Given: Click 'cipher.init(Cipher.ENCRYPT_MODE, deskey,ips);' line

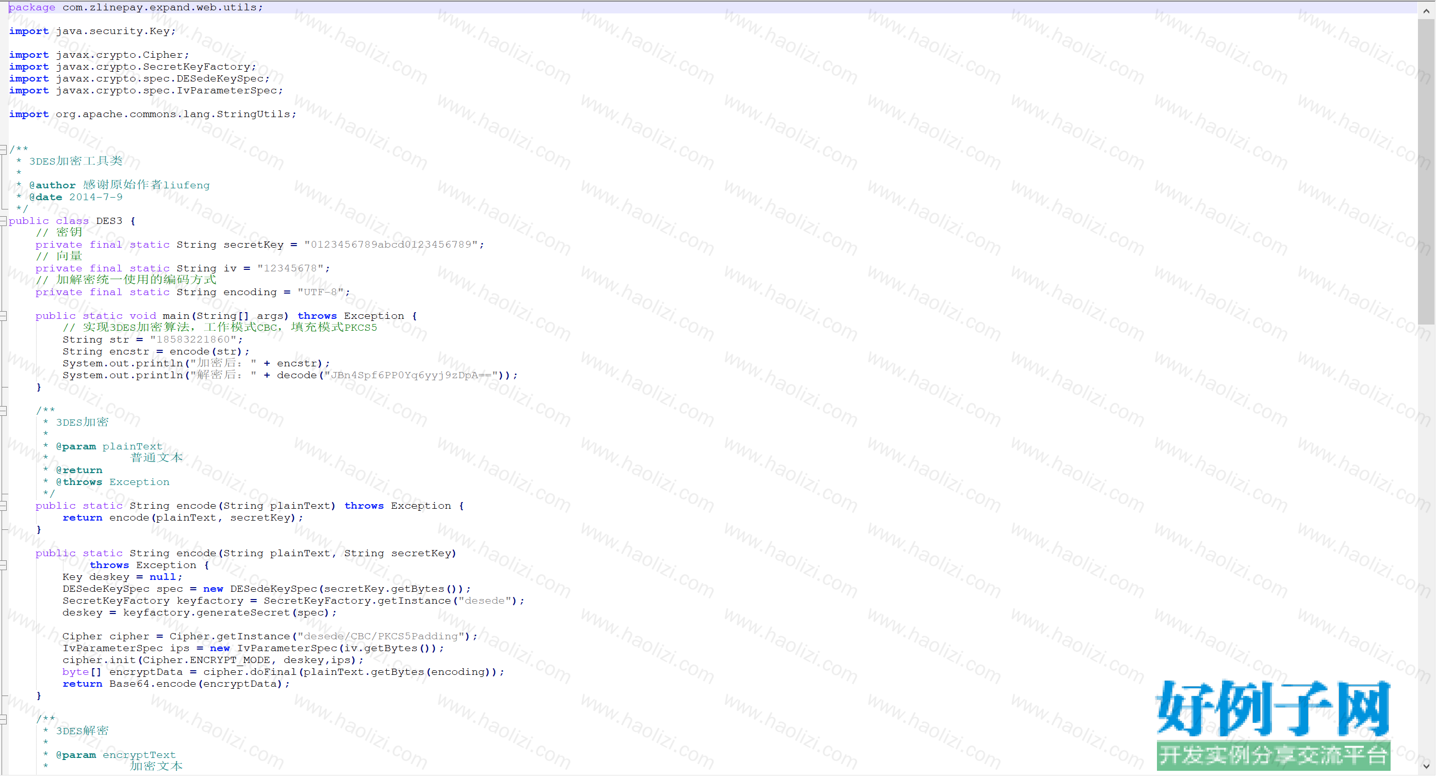Looking at the screenshot, I should (213, 660).
